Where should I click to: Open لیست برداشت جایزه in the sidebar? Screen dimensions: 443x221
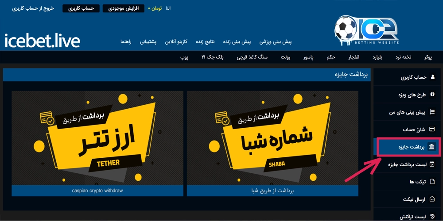(407, 164)
